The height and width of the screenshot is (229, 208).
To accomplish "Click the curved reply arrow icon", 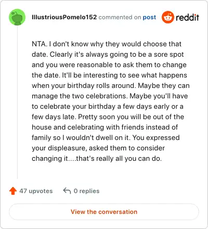I will (x=67, y=190).
